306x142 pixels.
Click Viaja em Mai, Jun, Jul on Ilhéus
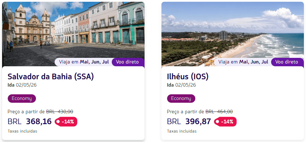[243, 62]
